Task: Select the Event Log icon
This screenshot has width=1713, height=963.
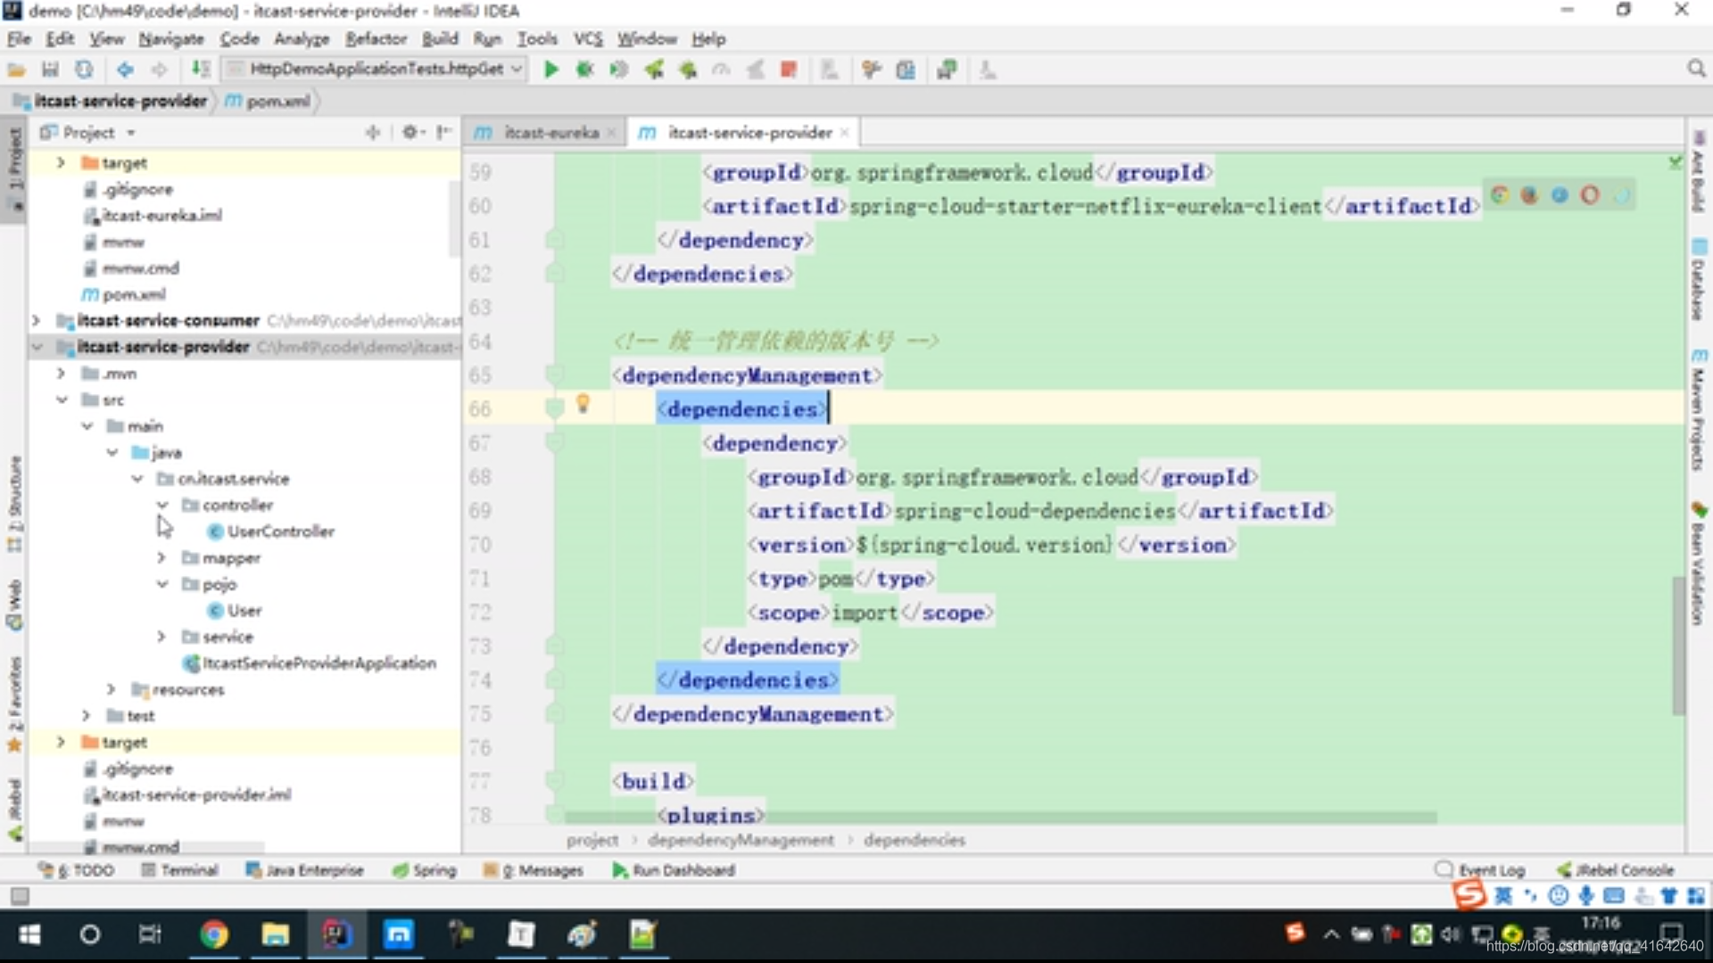Action: (1444, 869)
